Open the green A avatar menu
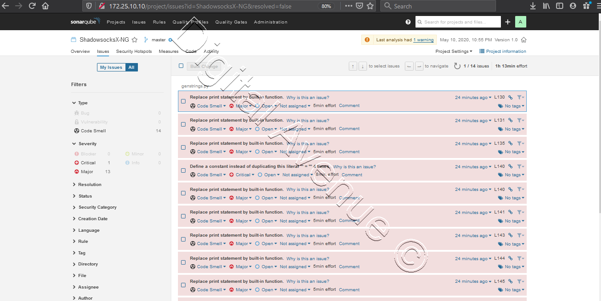Image resolution: width=601 pixels, height=301 pixels. 520,22
